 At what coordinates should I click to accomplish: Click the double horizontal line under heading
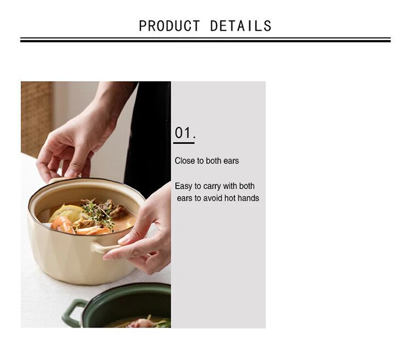206,39
